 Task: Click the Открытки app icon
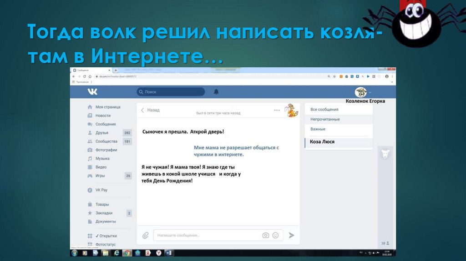click(90, 236)
